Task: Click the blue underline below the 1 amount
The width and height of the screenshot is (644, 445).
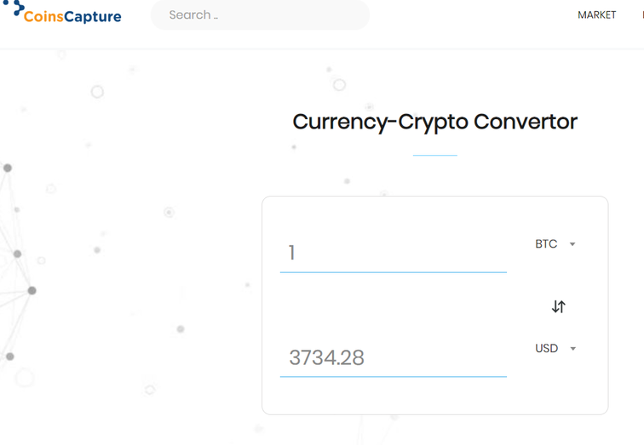Action: pos(393,272)
